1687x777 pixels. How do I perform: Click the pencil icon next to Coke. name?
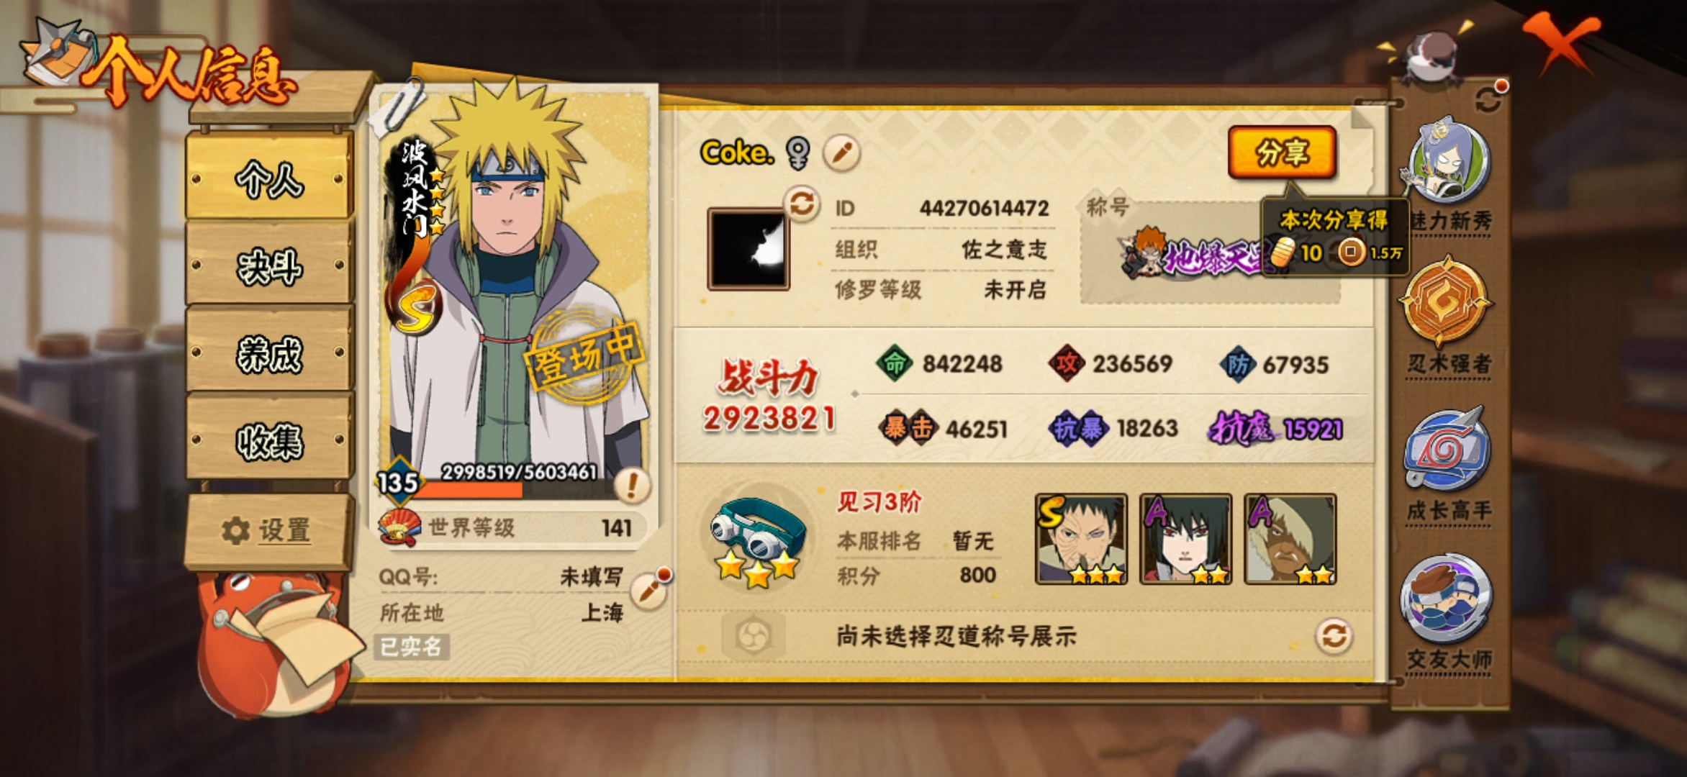pos(841,153)
